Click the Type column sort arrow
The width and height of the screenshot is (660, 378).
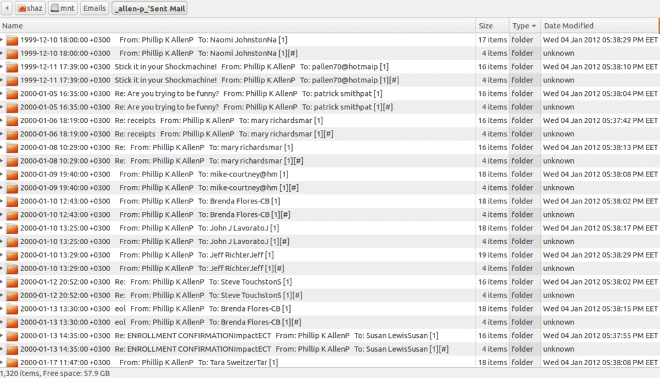[x=534, y=26]
